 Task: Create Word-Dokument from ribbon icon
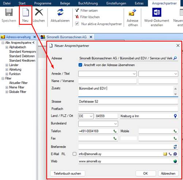click(157, 12)
